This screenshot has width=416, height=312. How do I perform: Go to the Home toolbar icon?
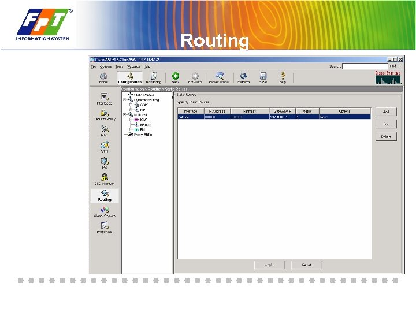(103, 78)
